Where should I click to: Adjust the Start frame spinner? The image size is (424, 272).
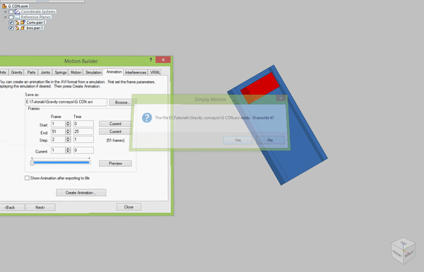pos(68,124)
